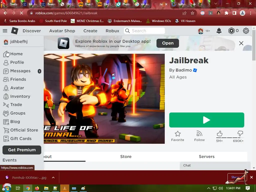The height and width of the screenshot is (192, 256).
Task: Open the Chat panel header
Action: point(215,165)
